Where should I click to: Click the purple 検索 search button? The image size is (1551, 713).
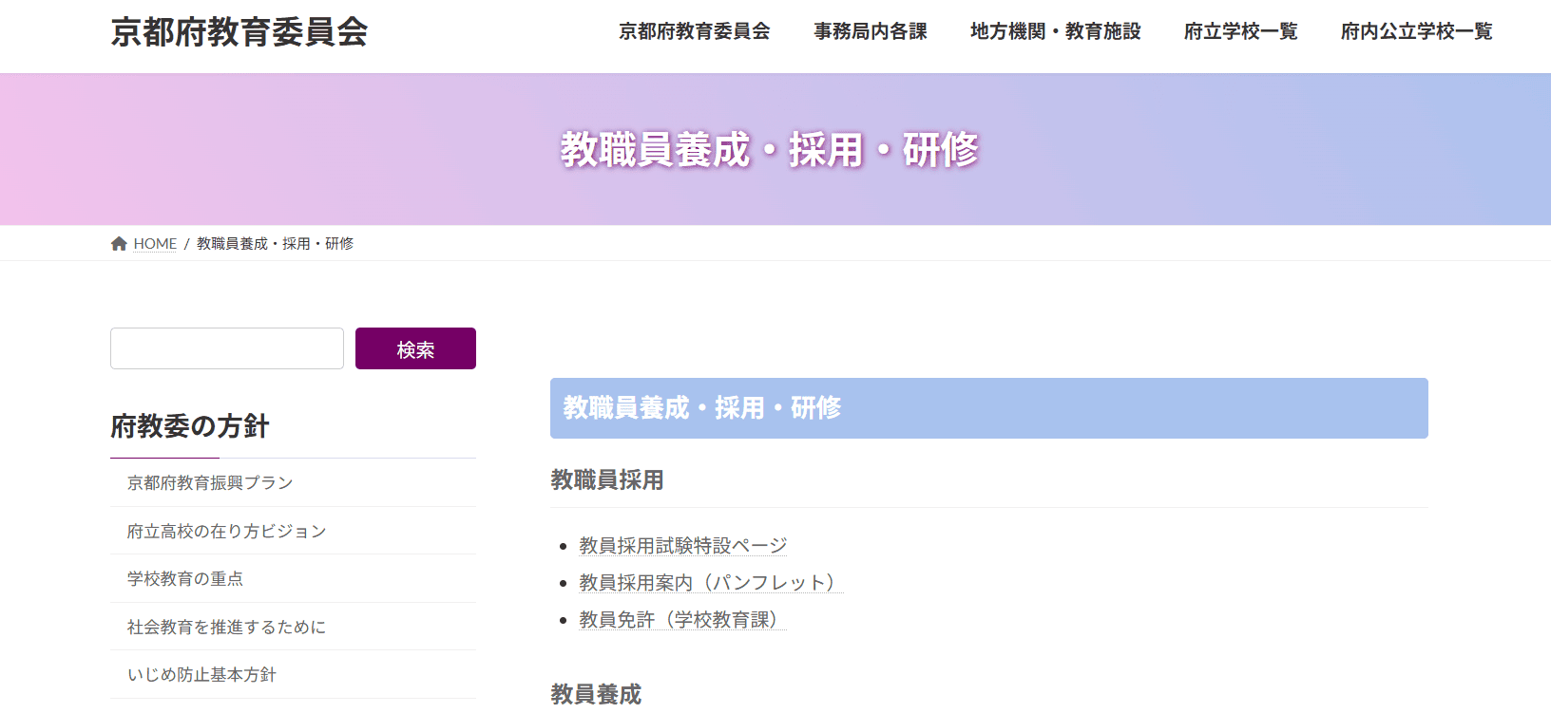[x=415, y=348]
